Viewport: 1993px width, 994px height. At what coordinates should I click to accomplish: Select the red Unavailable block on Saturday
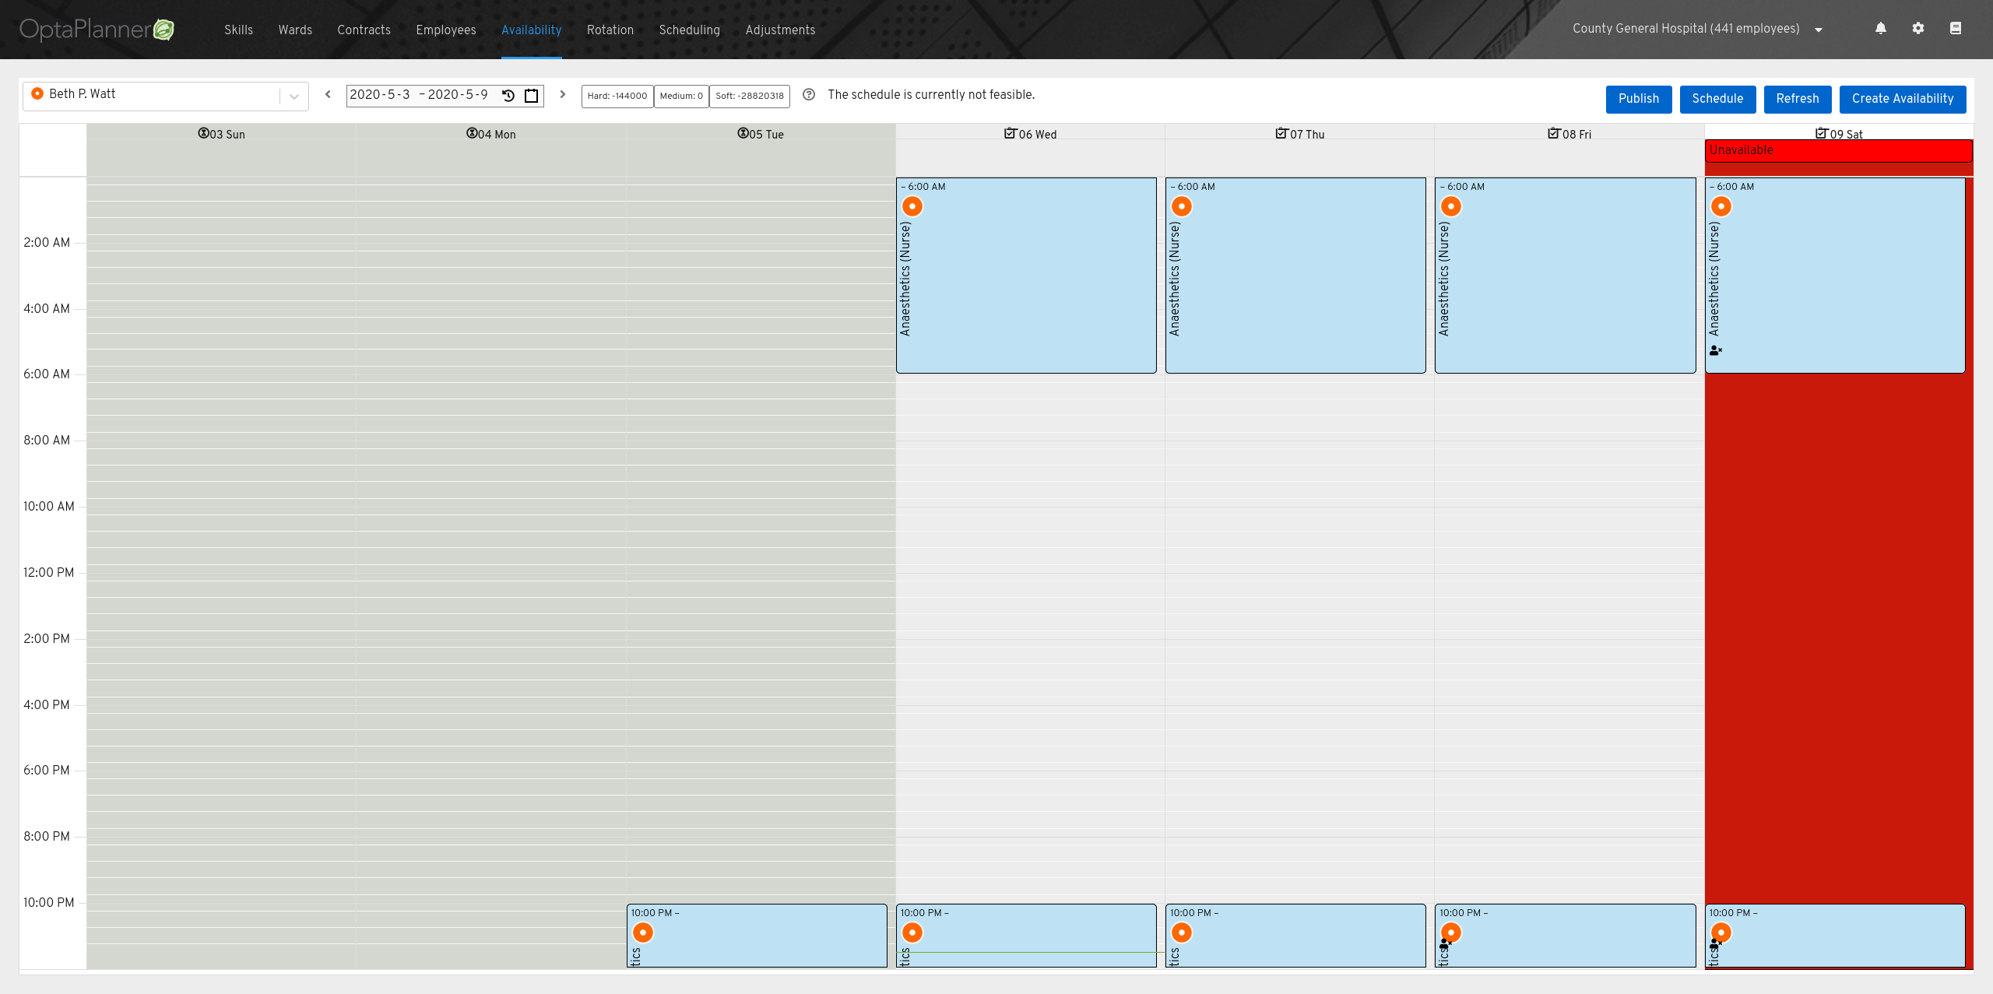click(1837, 150)
